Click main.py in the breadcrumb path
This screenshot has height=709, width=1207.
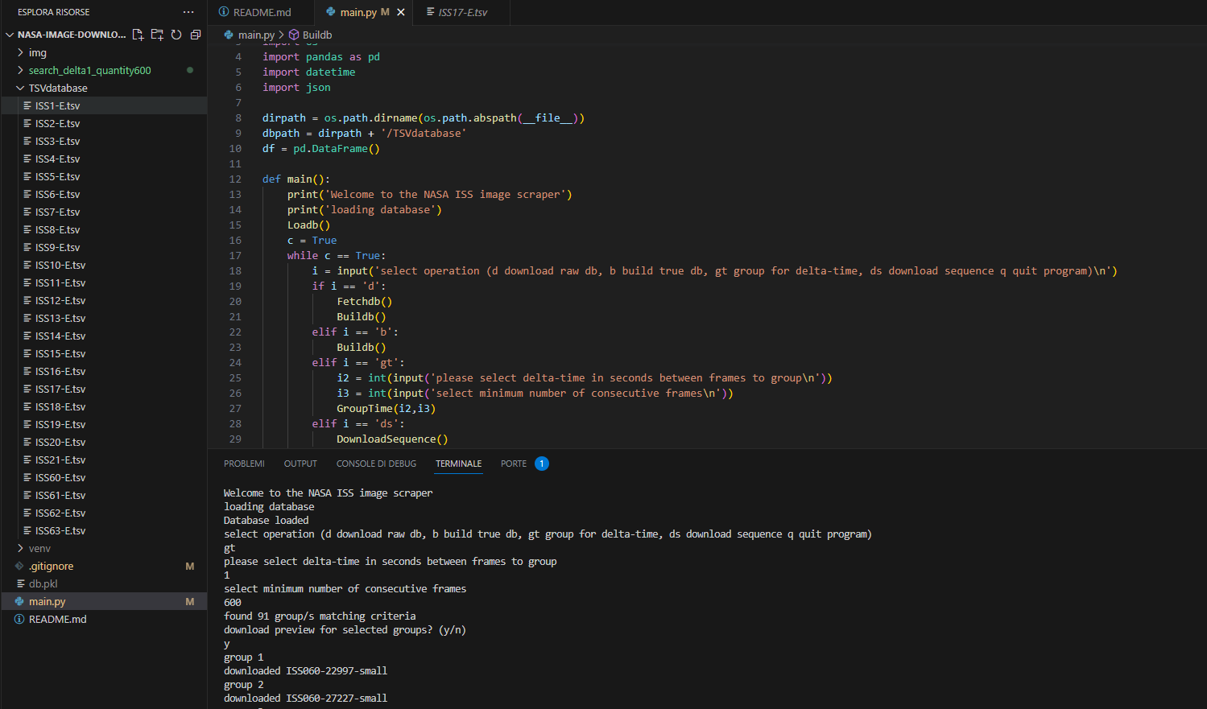coord(255,35)
